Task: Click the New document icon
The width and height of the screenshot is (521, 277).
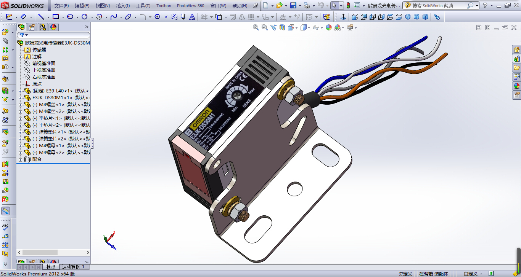Action: [266, 5]
